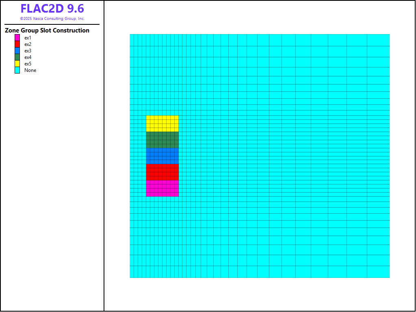Select the red ex2 zone block in the mesh
416x312 pixels.
[x=162, y=172]
